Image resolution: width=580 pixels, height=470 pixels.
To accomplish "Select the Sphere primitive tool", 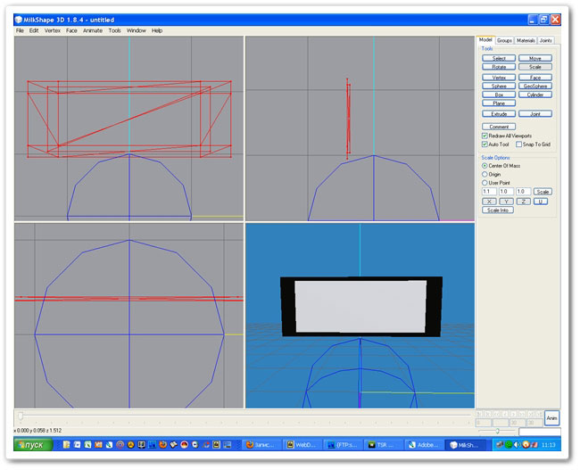I will point(499,86).
